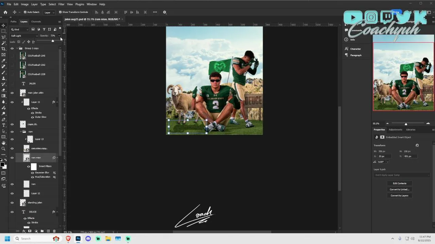This screenshot has width=435, height=244.
Task: Switch to the Libraries tab
Action: click(x=411, y=129)
